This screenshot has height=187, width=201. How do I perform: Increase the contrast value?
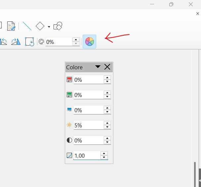[107, 138]
